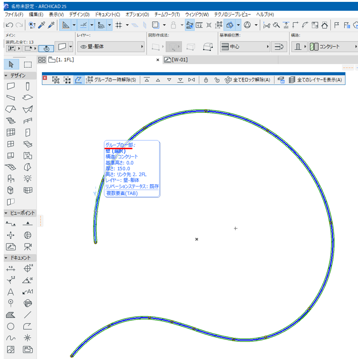The height and width of the screenshot is (359, 358).
Task: Pick up parameters with eyedropper
Action: click(41, 25)
